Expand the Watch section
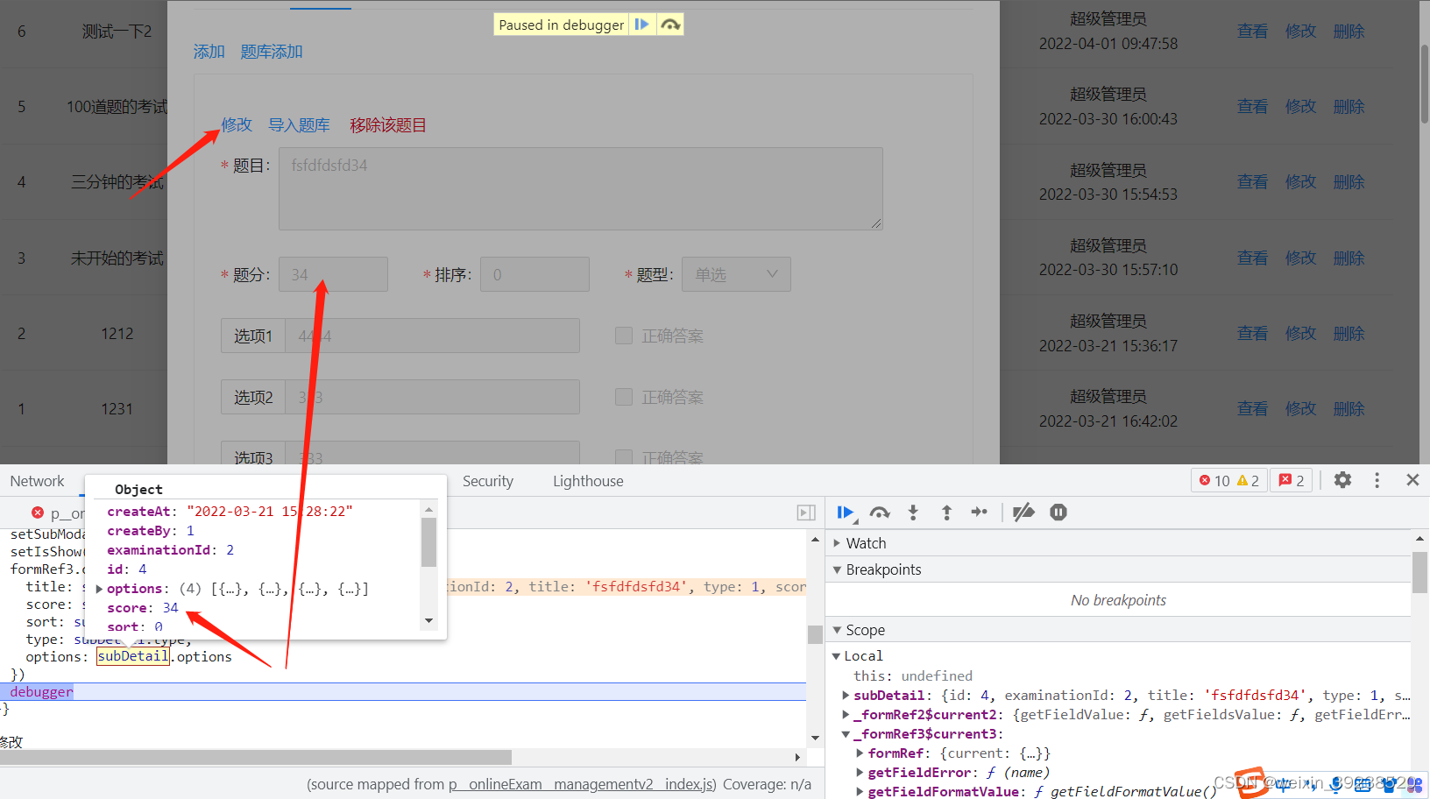Screen dimensions: 1430x799 (837, 543)
